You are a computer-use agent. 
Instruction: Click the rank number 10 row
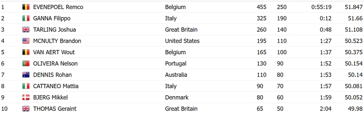tap(182, 108)
